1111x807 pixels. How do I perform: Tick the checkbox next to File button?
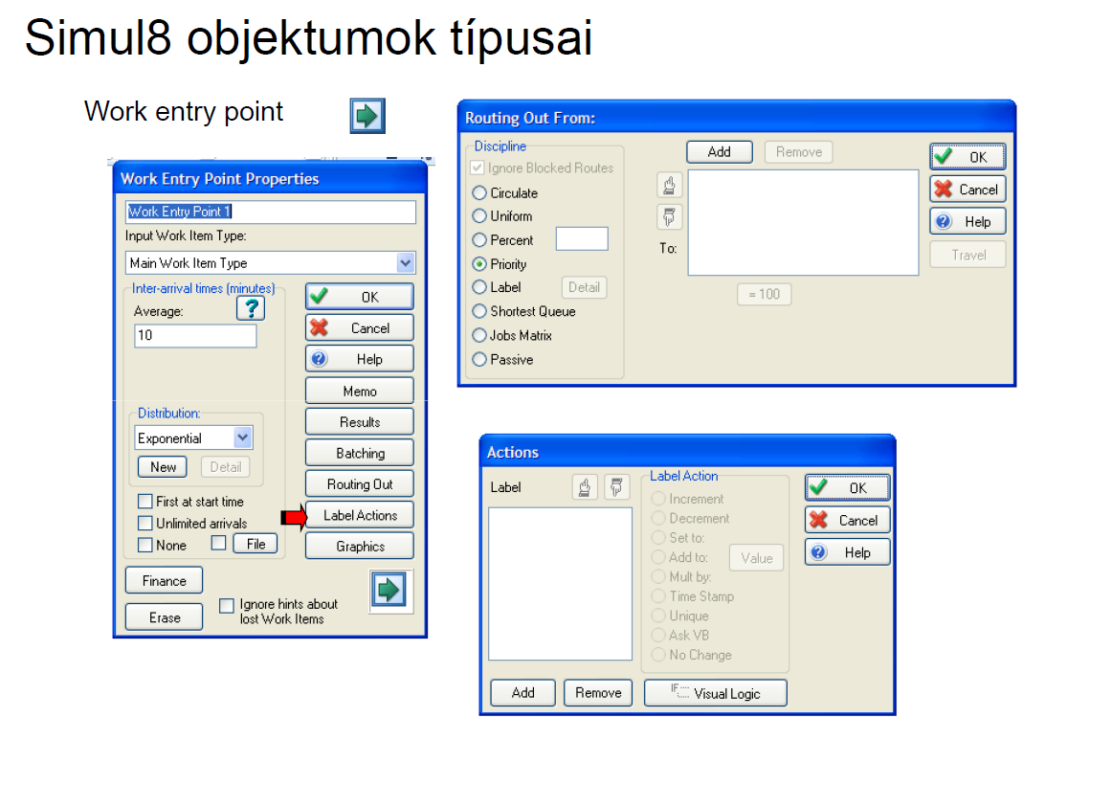pyautogui.click(x=219, y=543)
